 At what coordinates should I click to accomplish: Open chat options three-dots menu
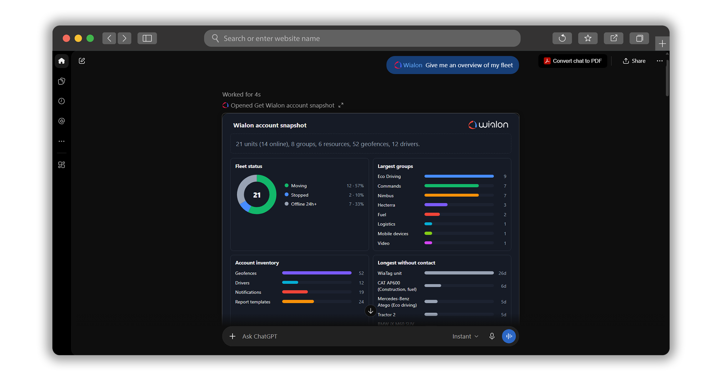point(659,61)
